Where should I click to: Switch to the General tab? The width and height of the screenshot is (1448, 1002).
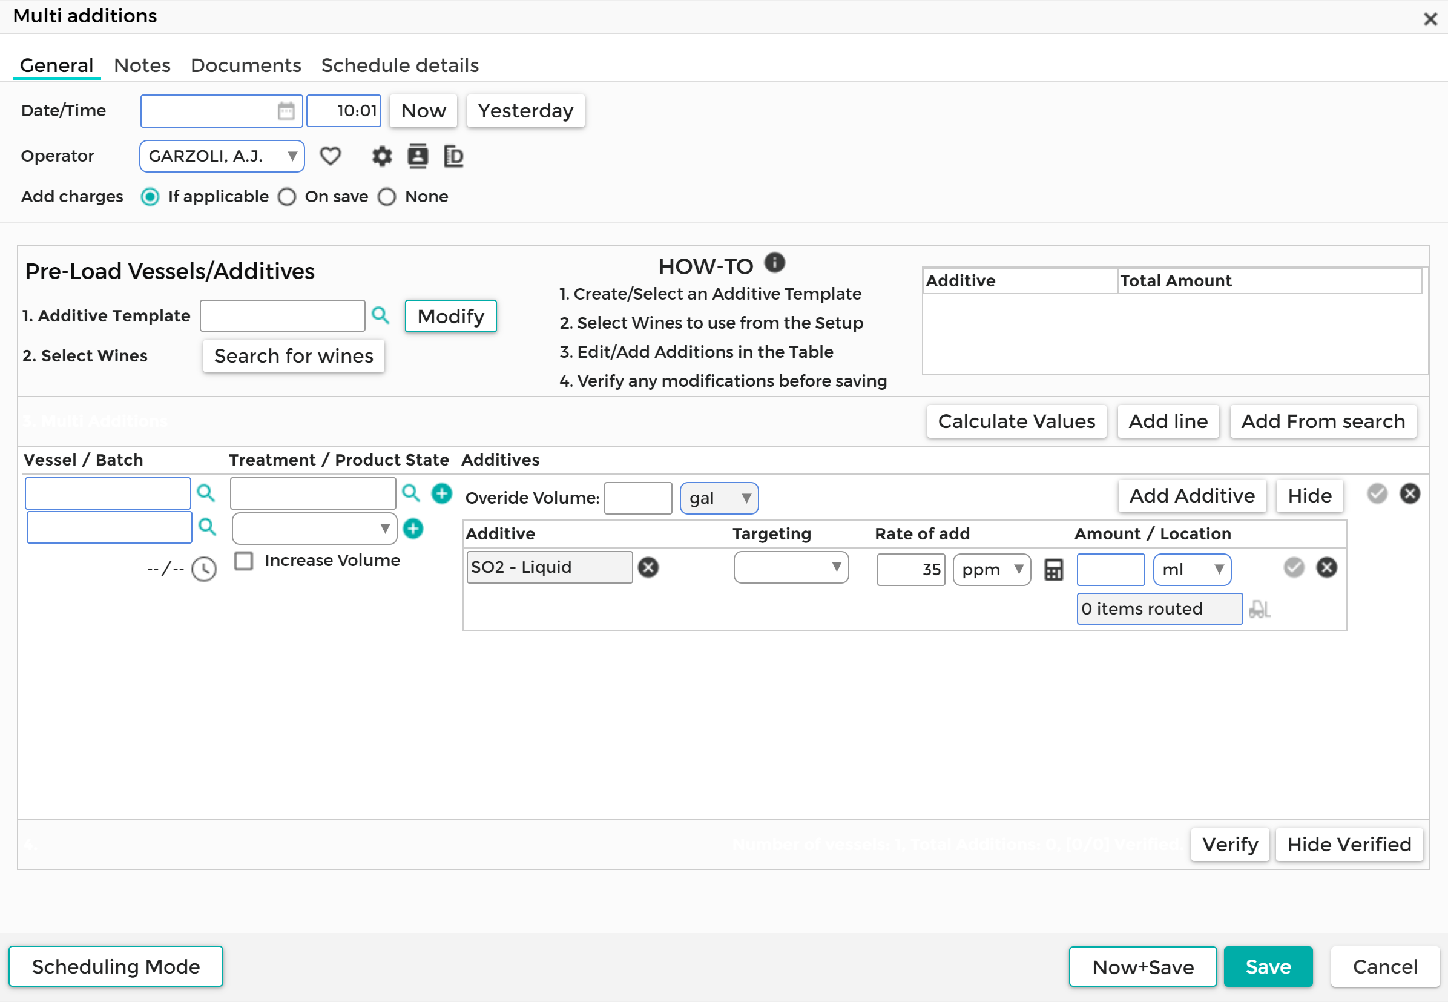pyautogui.click(x=56, y=65)
